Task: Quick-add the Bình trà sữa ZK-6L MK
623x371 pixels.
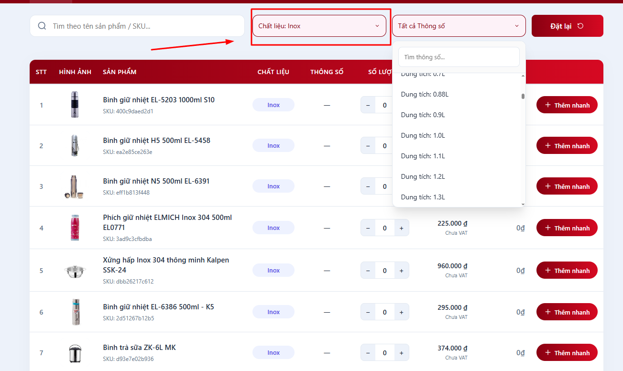Action: click(x=567, y=353)
